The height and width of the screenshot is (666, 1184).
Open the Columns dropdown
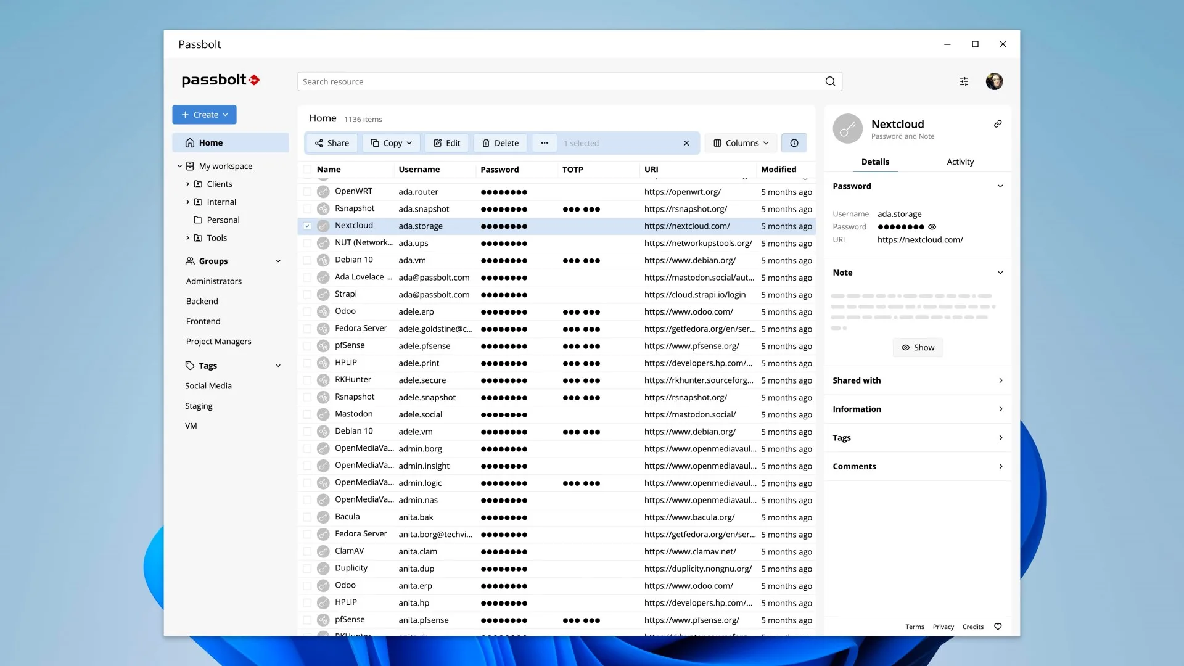click(x=741, y=143)
